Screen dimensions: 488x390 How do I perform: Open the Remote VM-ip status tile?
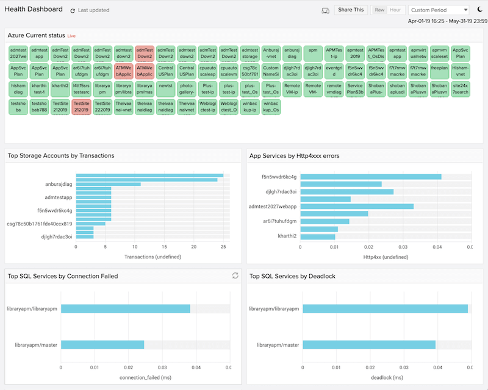[292, 89]
